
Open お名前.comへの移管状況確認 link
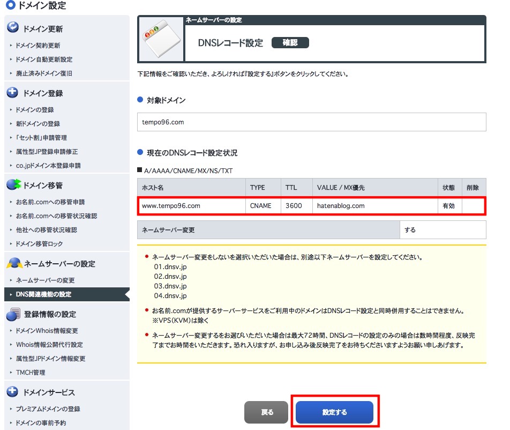(57, 216)
